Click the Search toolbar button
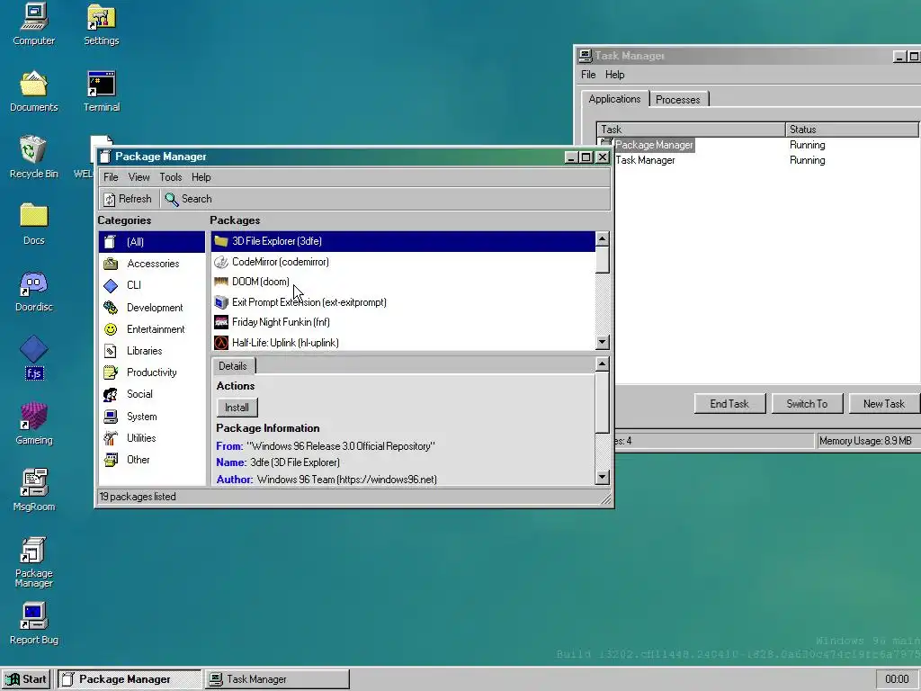 click(189, 199)
